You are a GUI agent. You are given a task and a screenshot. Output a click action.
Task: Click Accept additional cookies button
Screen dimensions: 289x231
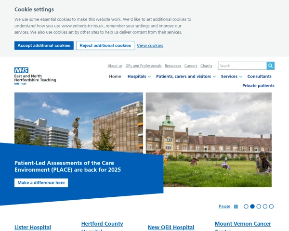tap(44, 46)
